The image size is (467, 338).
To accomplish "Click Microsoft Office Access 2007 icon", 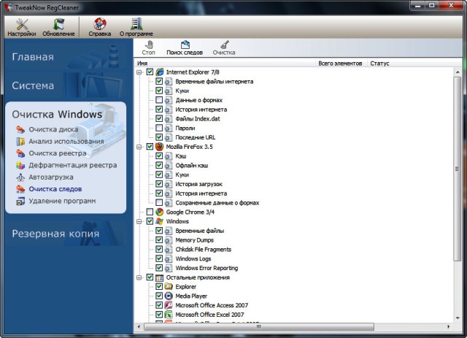I will tap(169, 305).
